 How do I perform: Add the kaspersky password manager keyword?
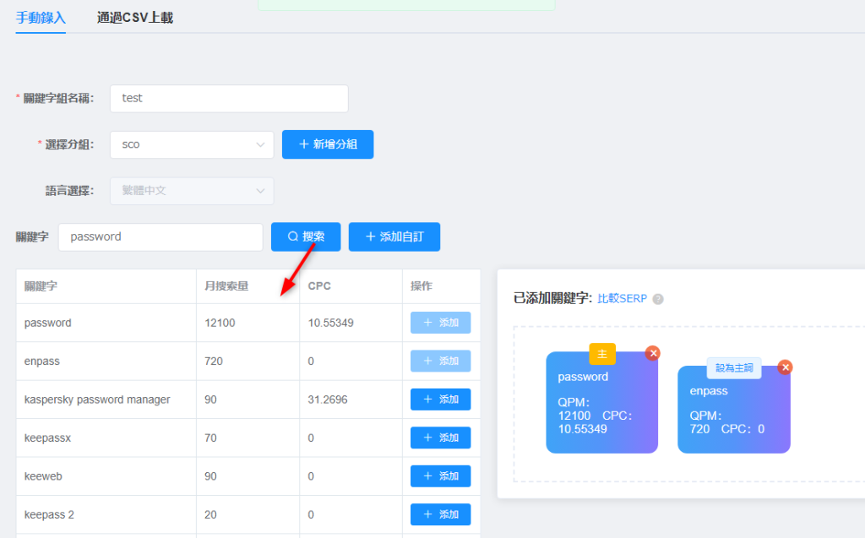[440, 399]
